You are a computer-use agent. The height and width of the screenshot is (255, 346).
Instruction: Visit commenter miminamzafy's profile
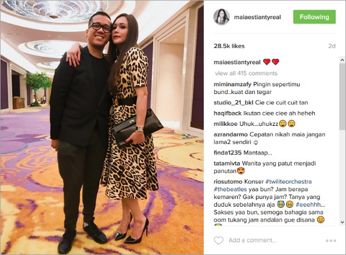coord(232,84)
